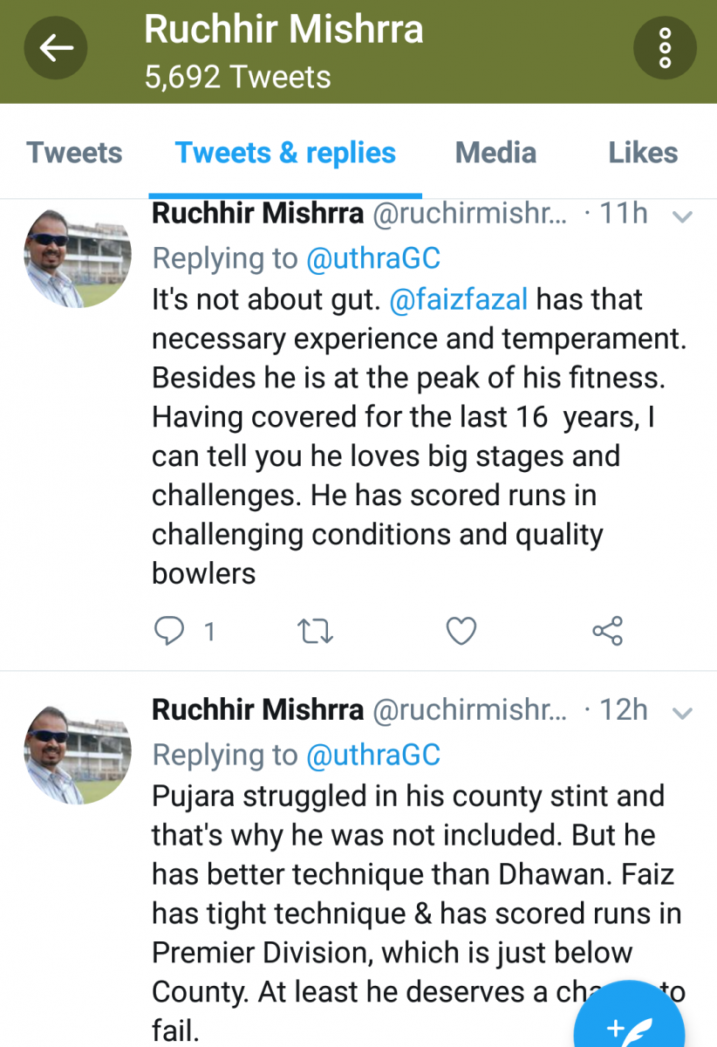Reply to the 11h tweet
The image size is (717, 1047).
(169, 630)
